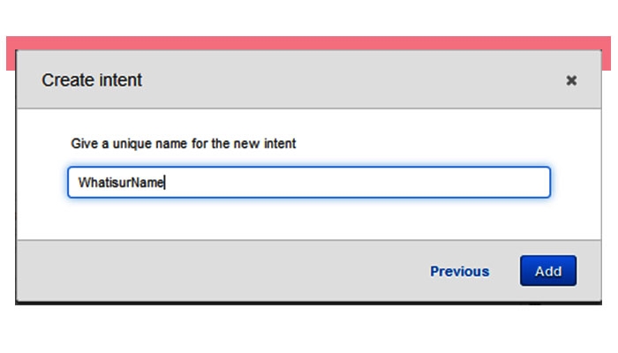This screenshot has width=618, height=353.
Task: Click the Create intent dialog title
Action: pos(92,80)
